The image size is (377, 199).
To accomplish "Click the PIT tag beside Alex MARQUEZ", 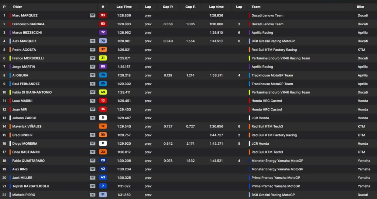I will tap(92, 41).
